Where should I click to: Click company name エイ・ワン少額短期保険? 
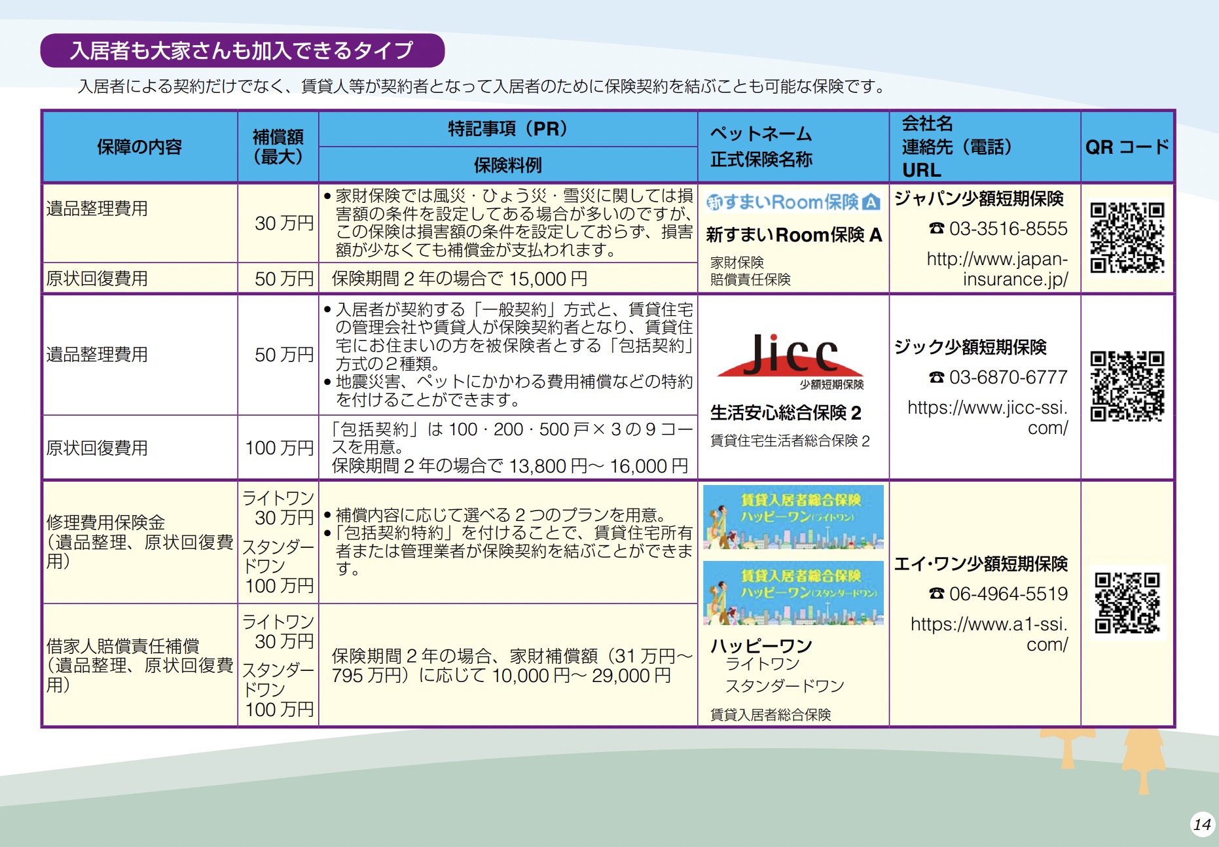981,564
